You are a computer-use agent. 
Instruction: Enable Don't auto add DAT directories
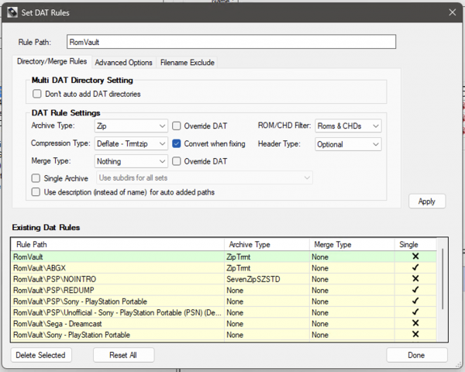(36, 94)
